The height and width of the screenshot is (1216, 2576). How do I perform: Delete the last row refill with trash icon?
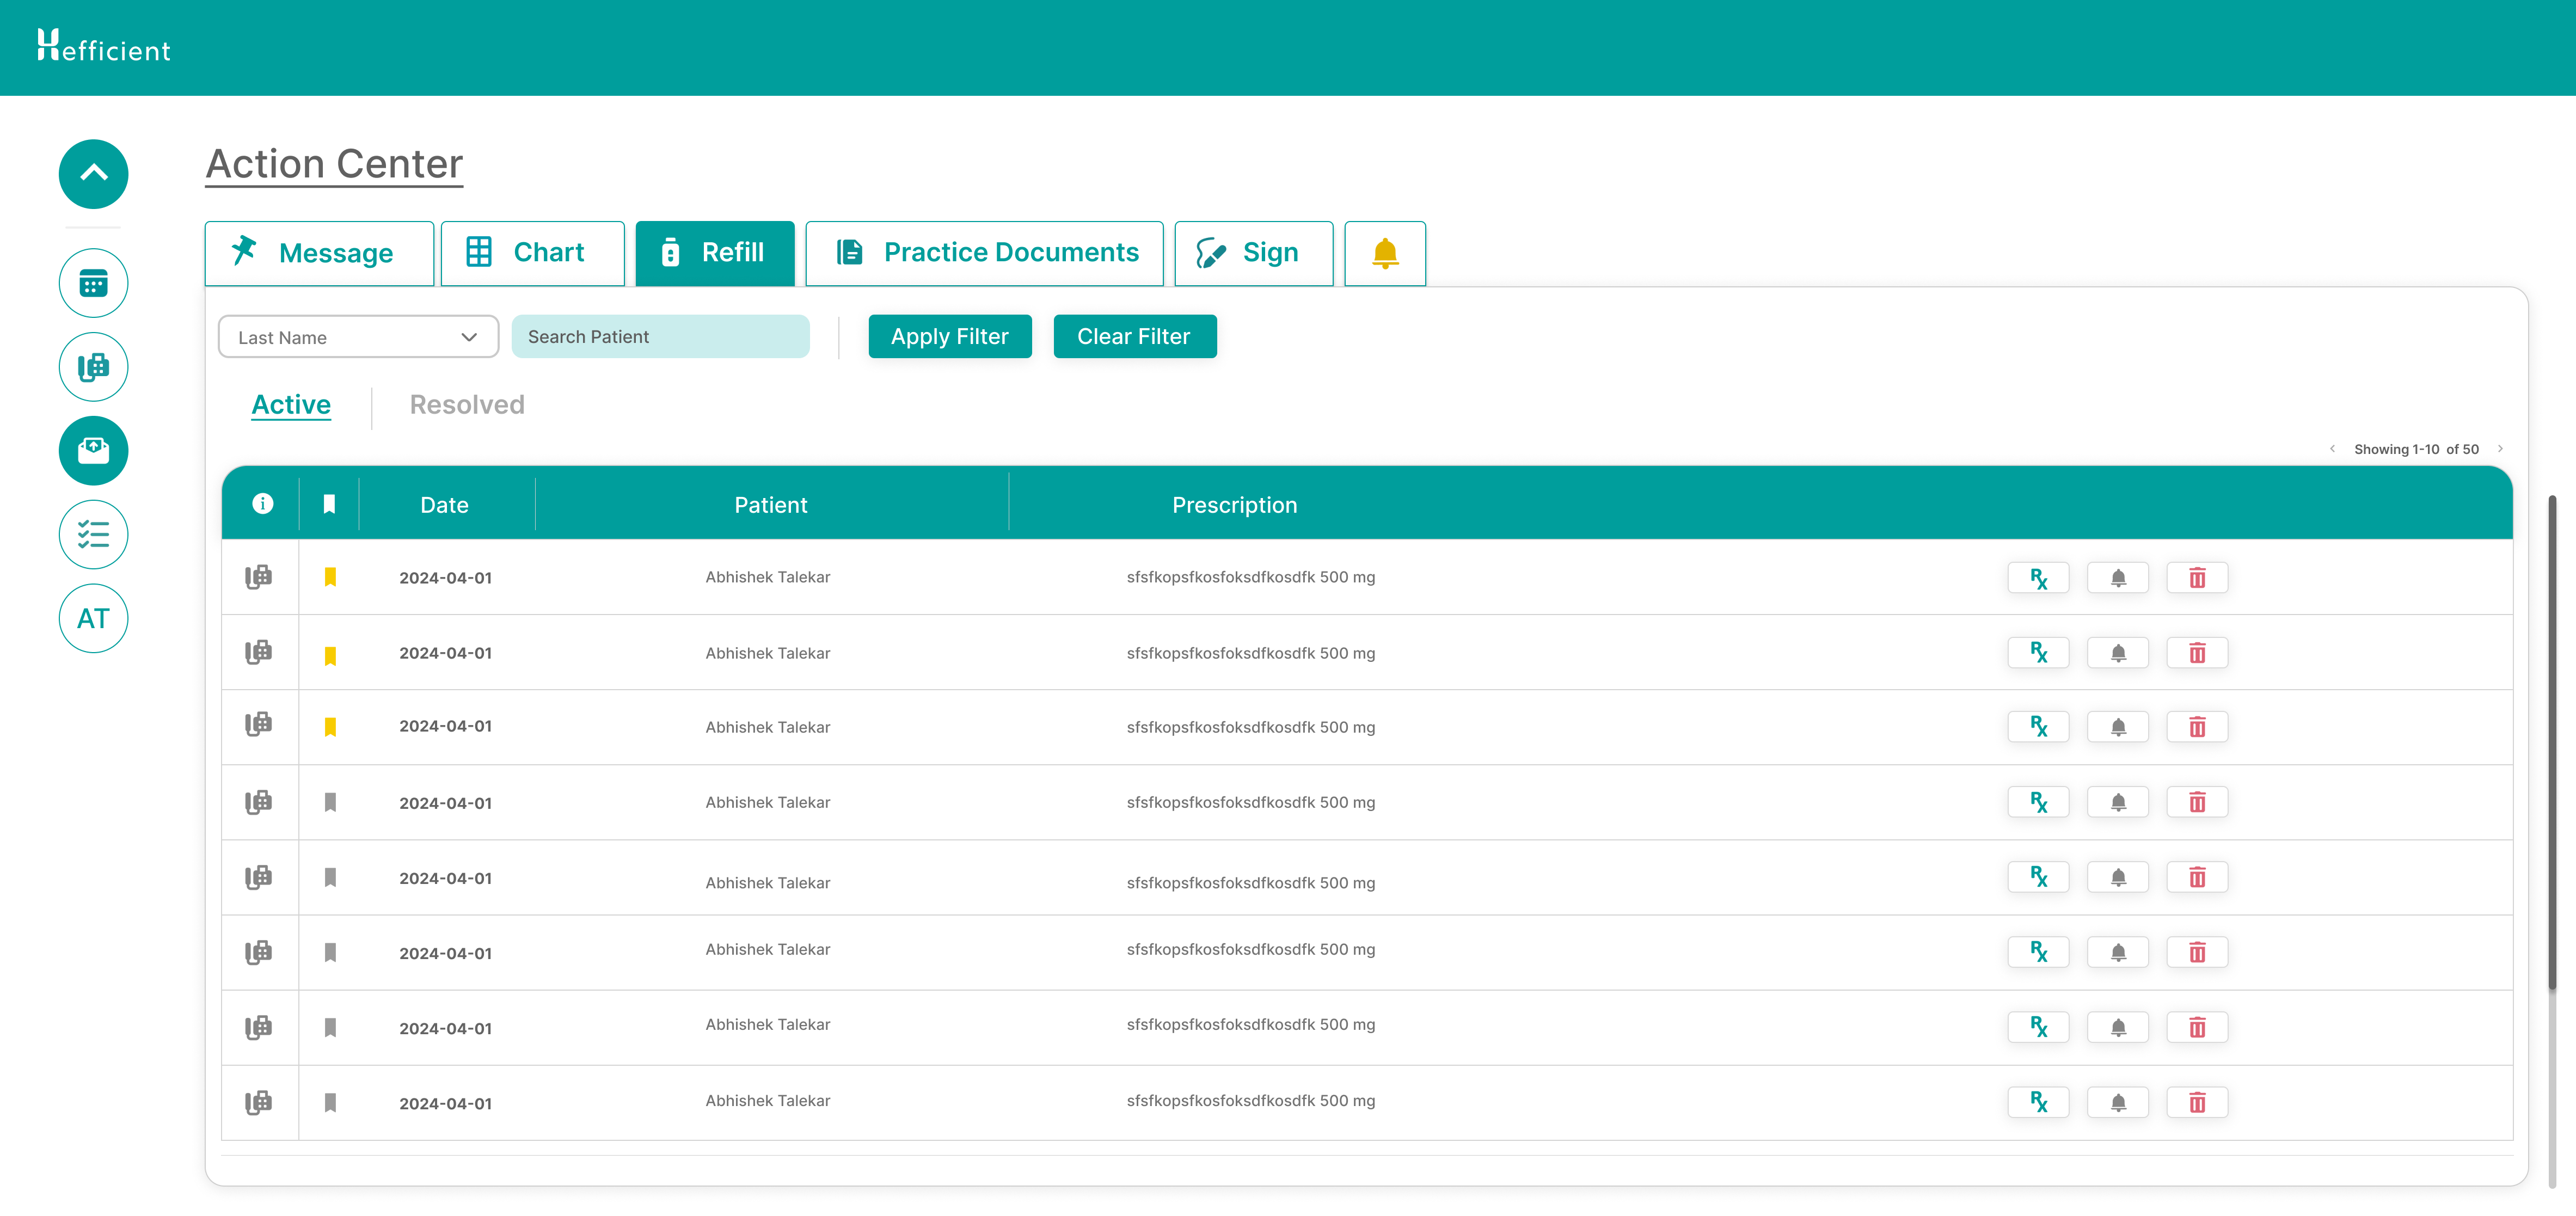[2197, 1103]
